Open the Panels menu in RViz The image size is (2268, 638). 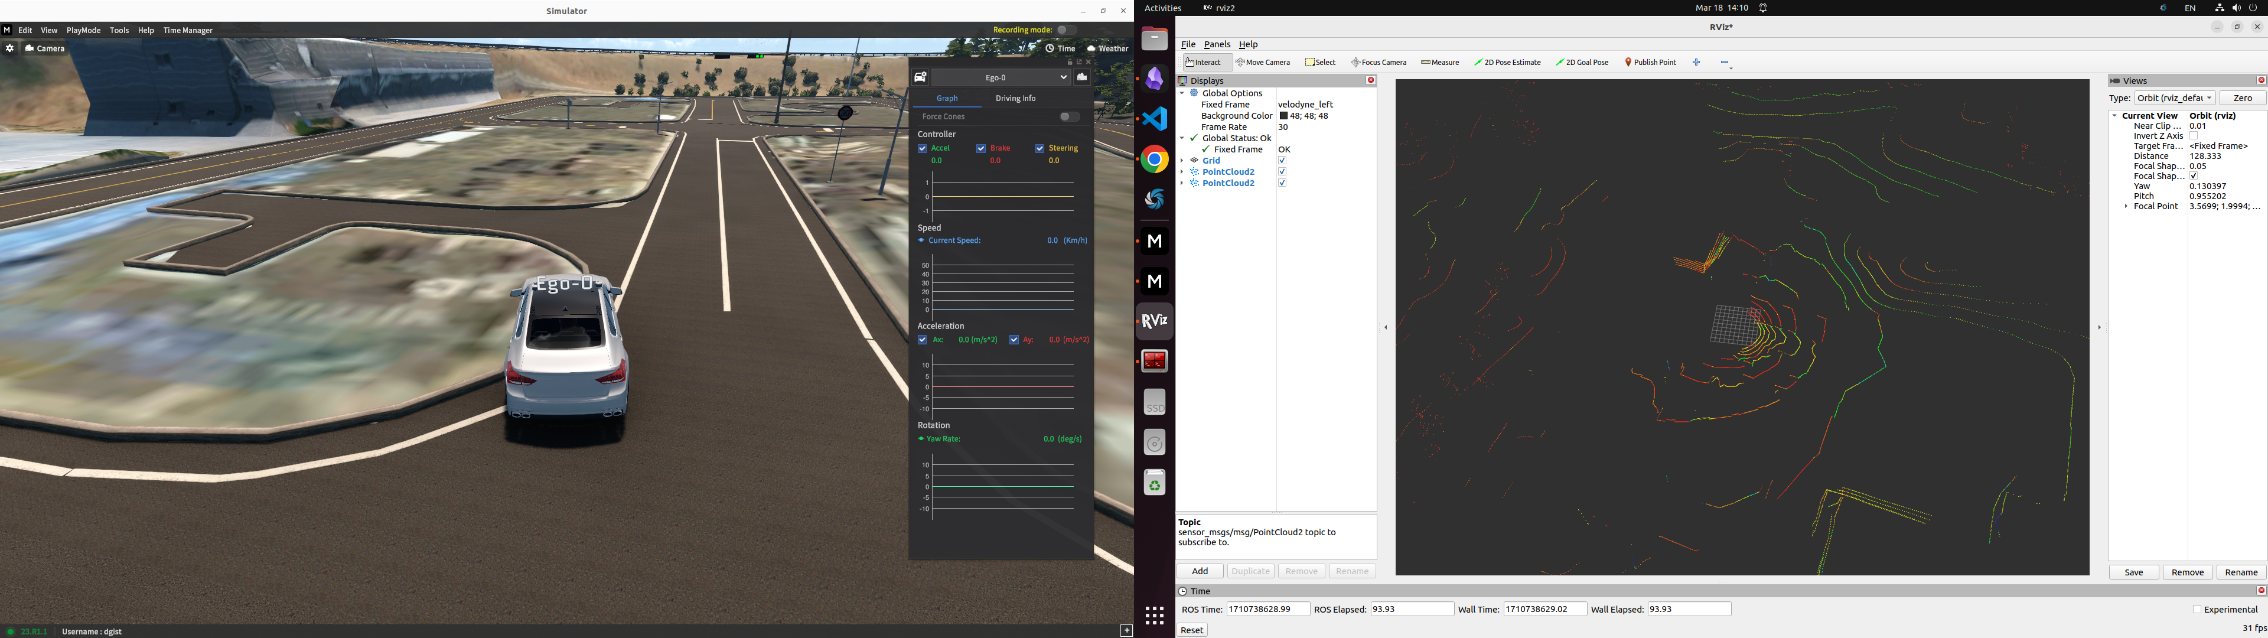1217,44
